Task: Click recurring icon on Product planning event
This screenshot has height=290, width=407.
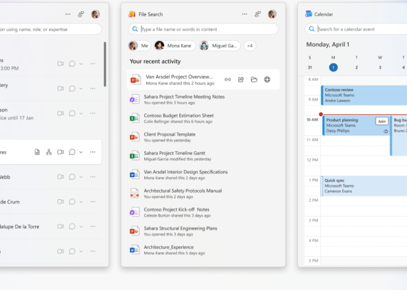Action: [x=385, y=131]
